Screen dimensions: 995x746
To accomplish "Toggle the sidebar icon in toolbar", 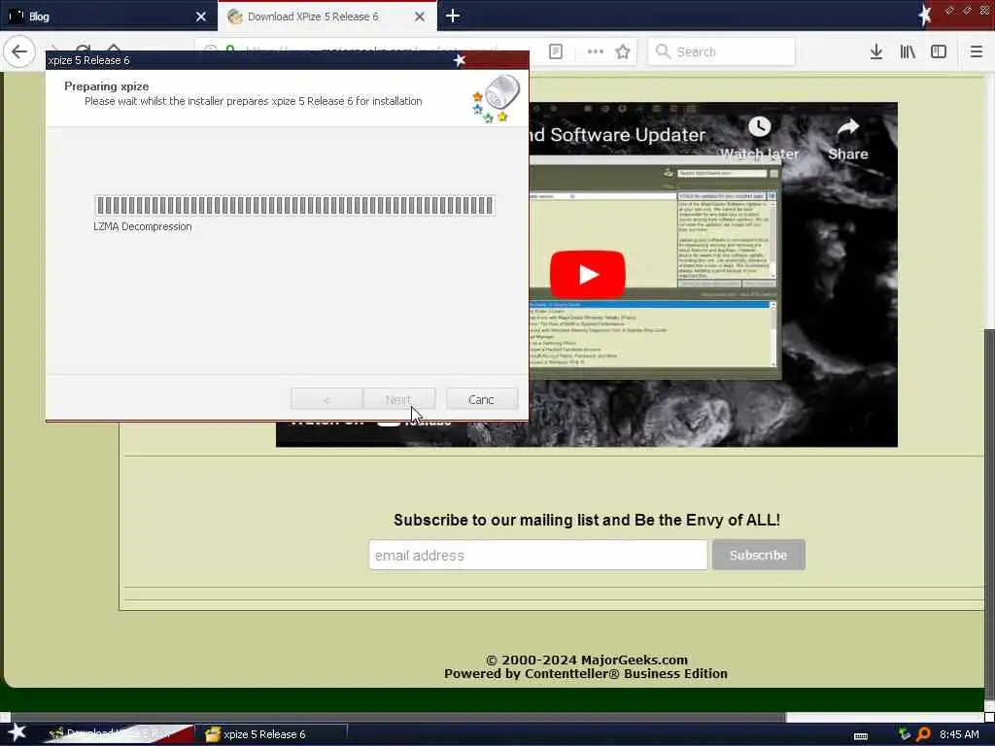I will 939,51.
